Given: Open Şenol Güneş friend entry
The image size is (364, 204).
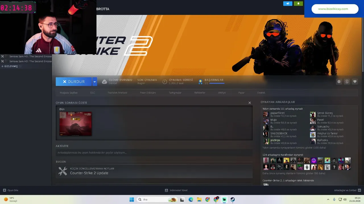Looking at the screenshot, I should point(326,114).
